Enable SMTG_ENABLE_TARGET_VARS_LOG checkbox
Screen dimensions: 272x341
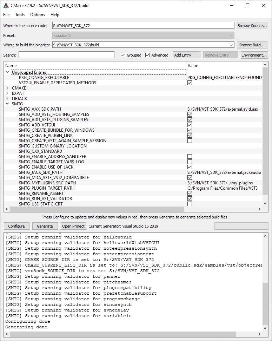point(190,162)
